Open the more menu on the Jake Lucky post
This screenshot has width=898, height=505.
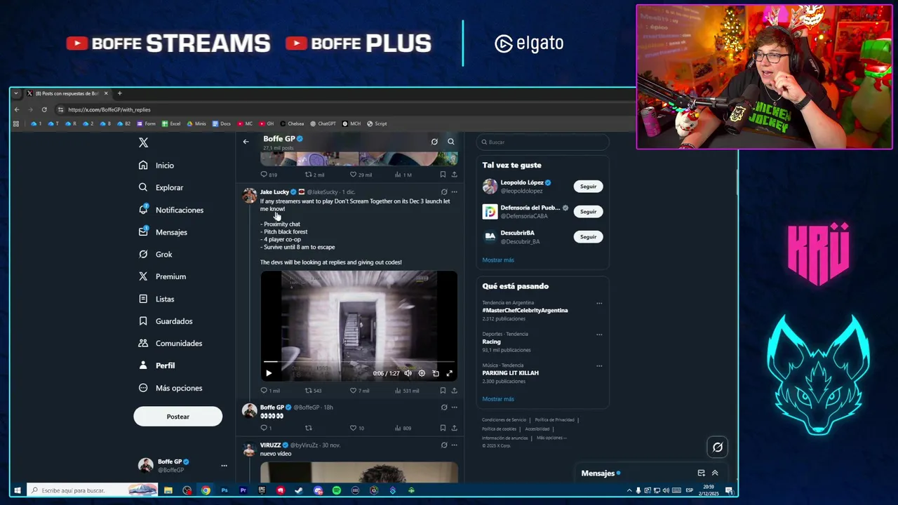tap(454, 191)
